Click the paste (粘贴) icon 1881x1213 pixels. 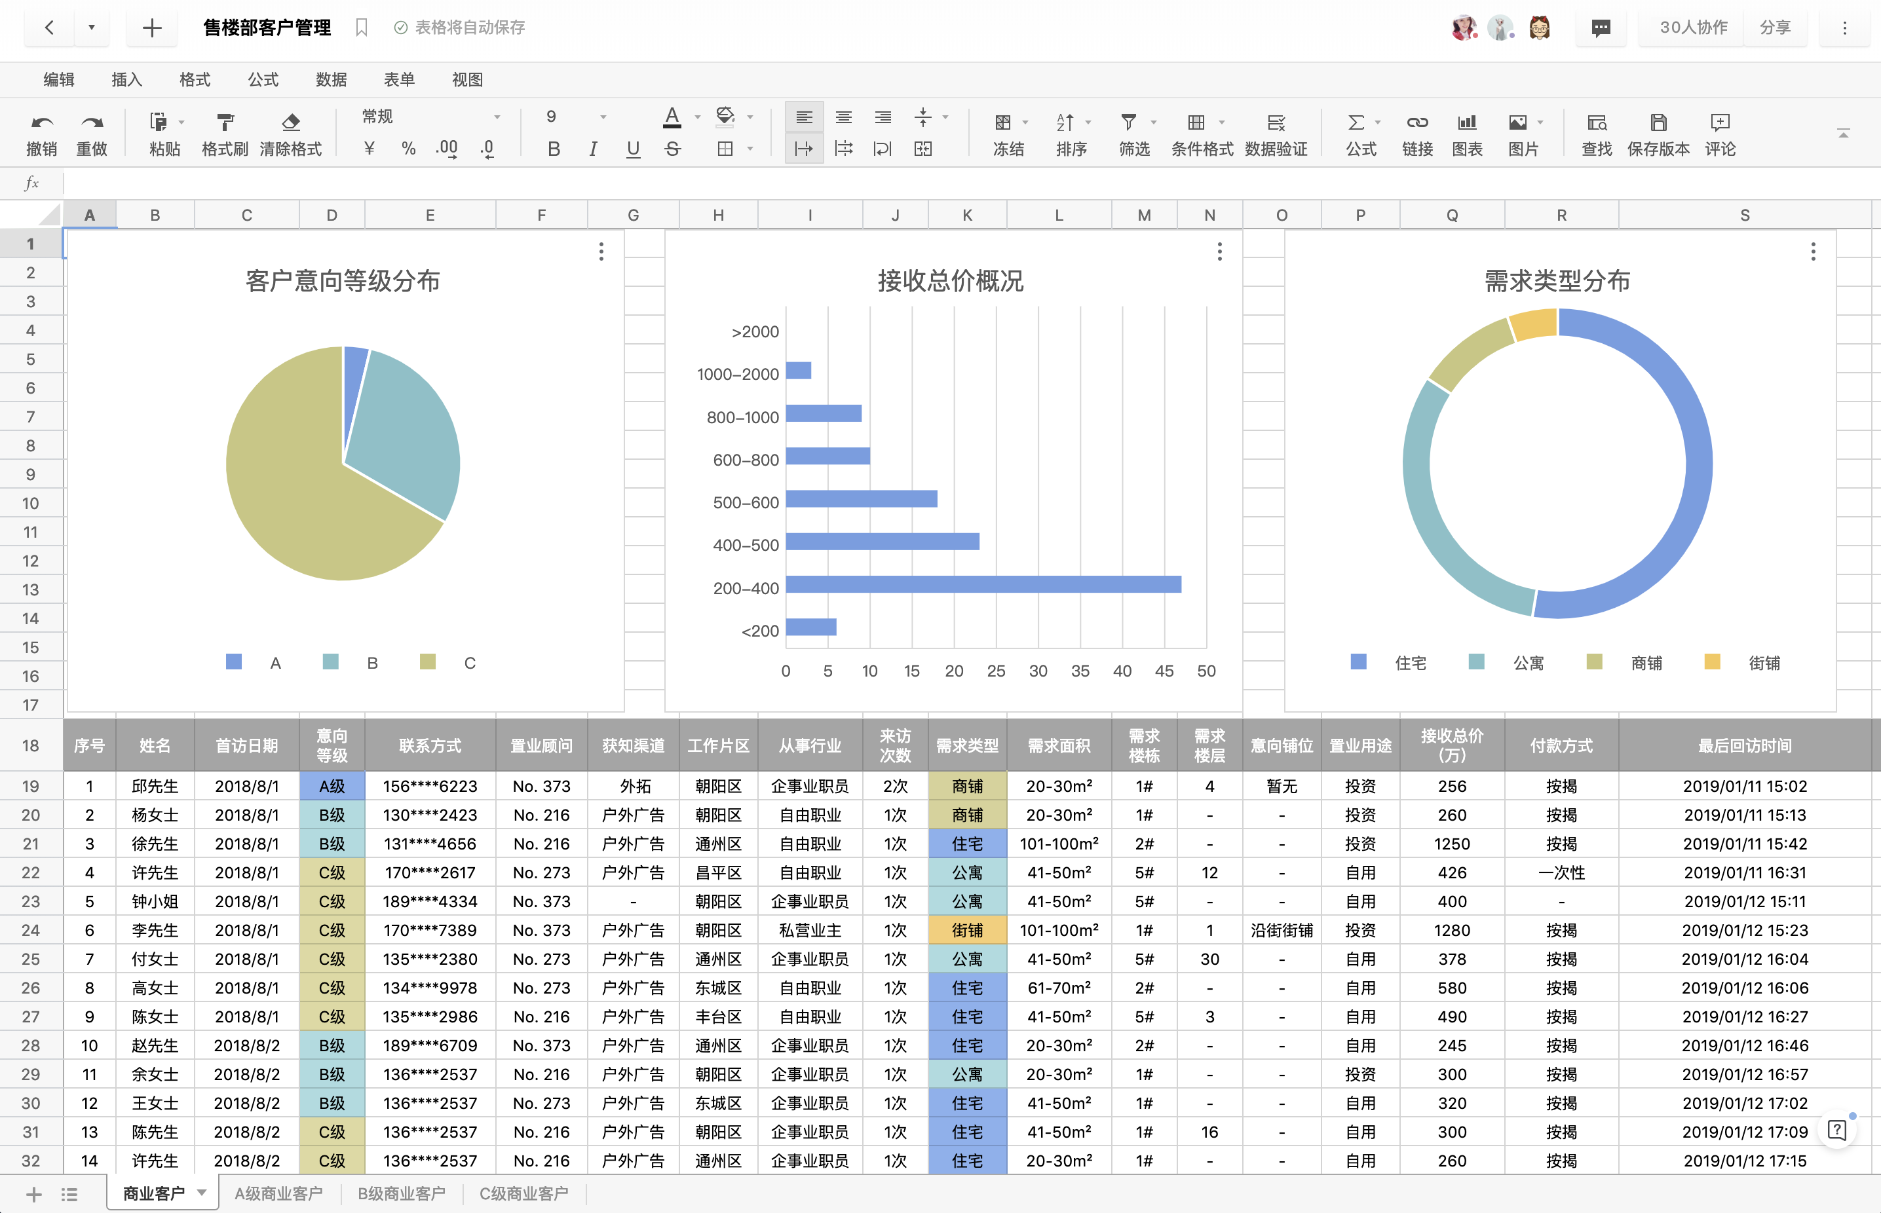[159, 122]
